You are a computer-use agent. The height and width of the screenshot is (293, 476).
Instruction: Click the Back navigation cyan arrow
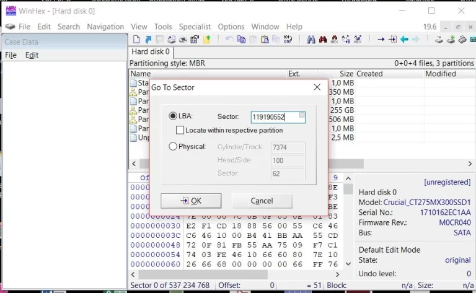404,40
